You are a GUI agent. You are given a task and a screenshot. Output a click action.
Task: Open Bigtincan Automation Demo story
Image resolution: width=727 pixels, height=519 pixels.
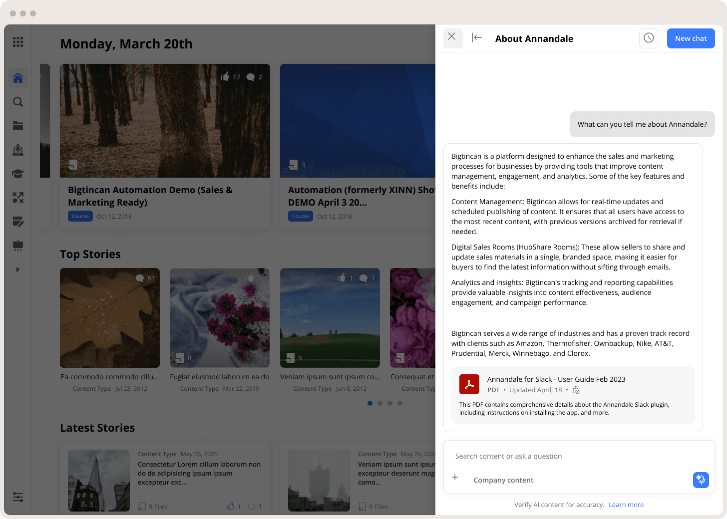[150, 196]
